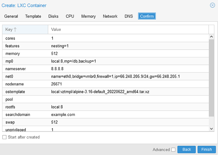Enable Start after created checkbox
Image resolution: width=218 pixels, height=155 pixels.
click(x=4, y=137)
